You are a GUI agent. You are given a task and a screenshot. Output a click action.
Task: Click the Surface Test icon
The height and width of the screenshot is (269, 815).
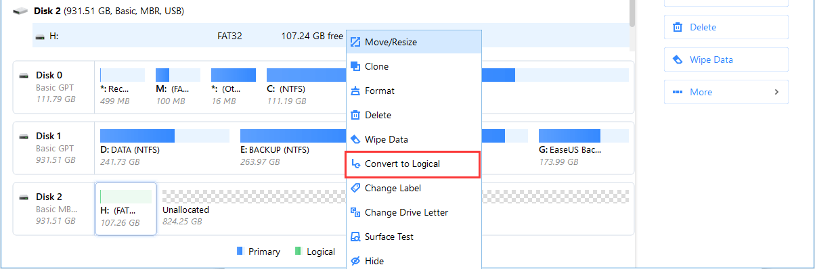[355, 237]
